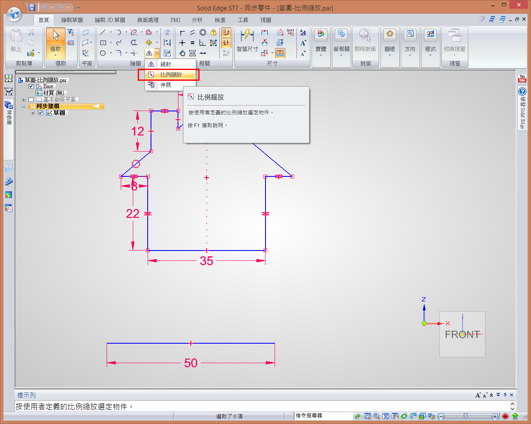Click the Solid Edge application button
Viewport: 531px width, 424px height.
coord(15,14)
